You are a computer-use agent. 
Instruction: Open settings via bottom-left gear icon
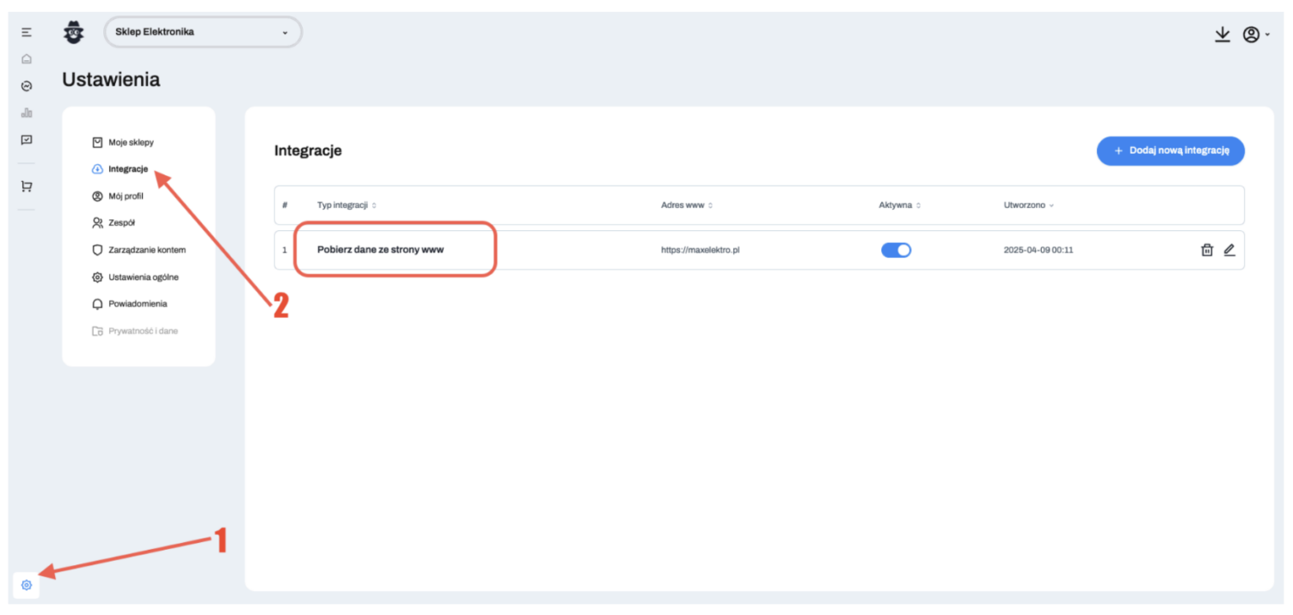click(27, 585)
